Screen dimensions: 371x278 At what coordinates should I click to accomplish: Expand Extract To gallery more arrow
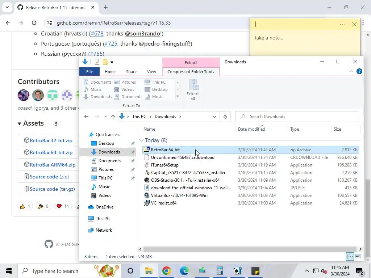[178, 97]
